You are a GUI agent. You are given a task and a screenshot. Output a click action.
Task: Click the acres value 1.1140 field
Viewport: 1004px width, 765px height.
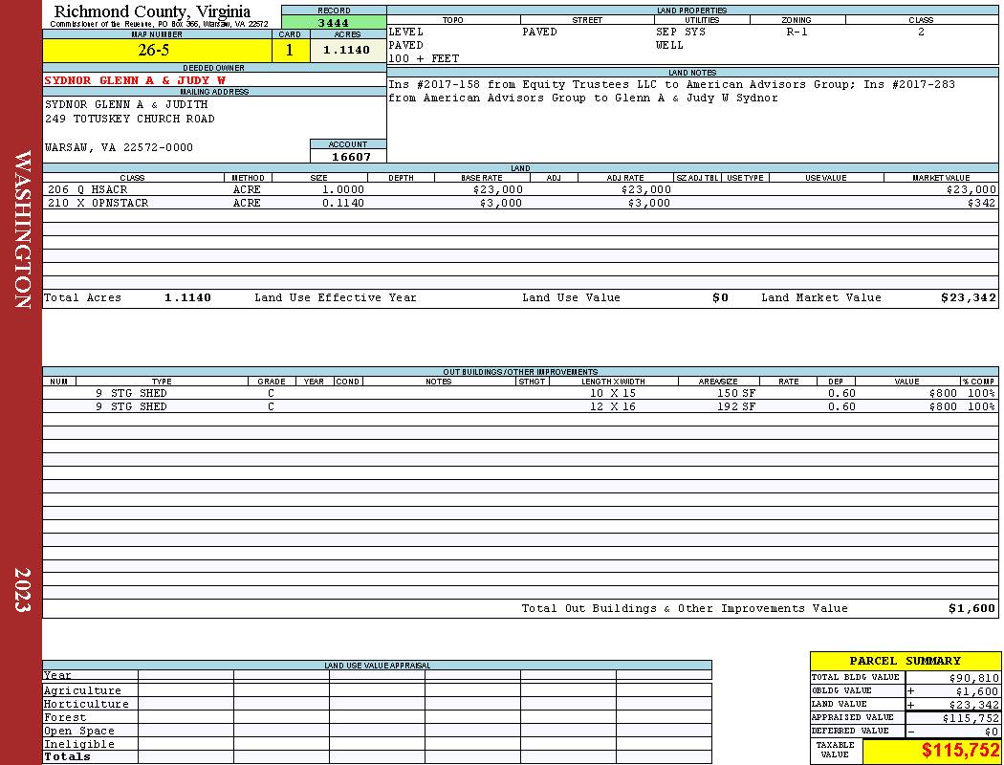(348, 50)
